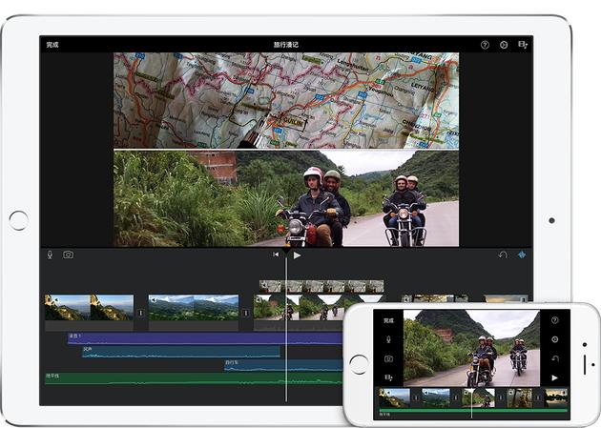The width and height of the screenshot is (601, 428).
Task: Open the help icon on the iPad toolbar
Action: point(485,45)
